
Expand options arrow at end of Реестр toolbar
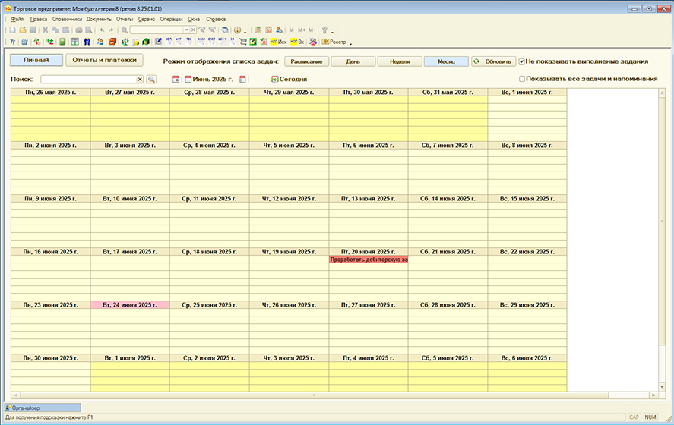tap(350, 42)
